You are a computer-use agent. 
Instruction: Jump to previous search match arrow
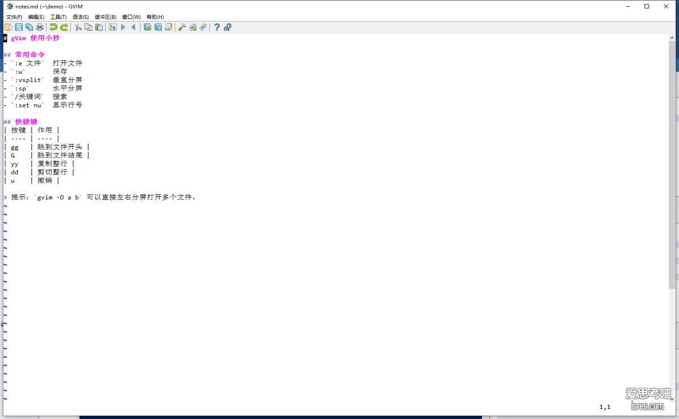click(x=134, y=27)
